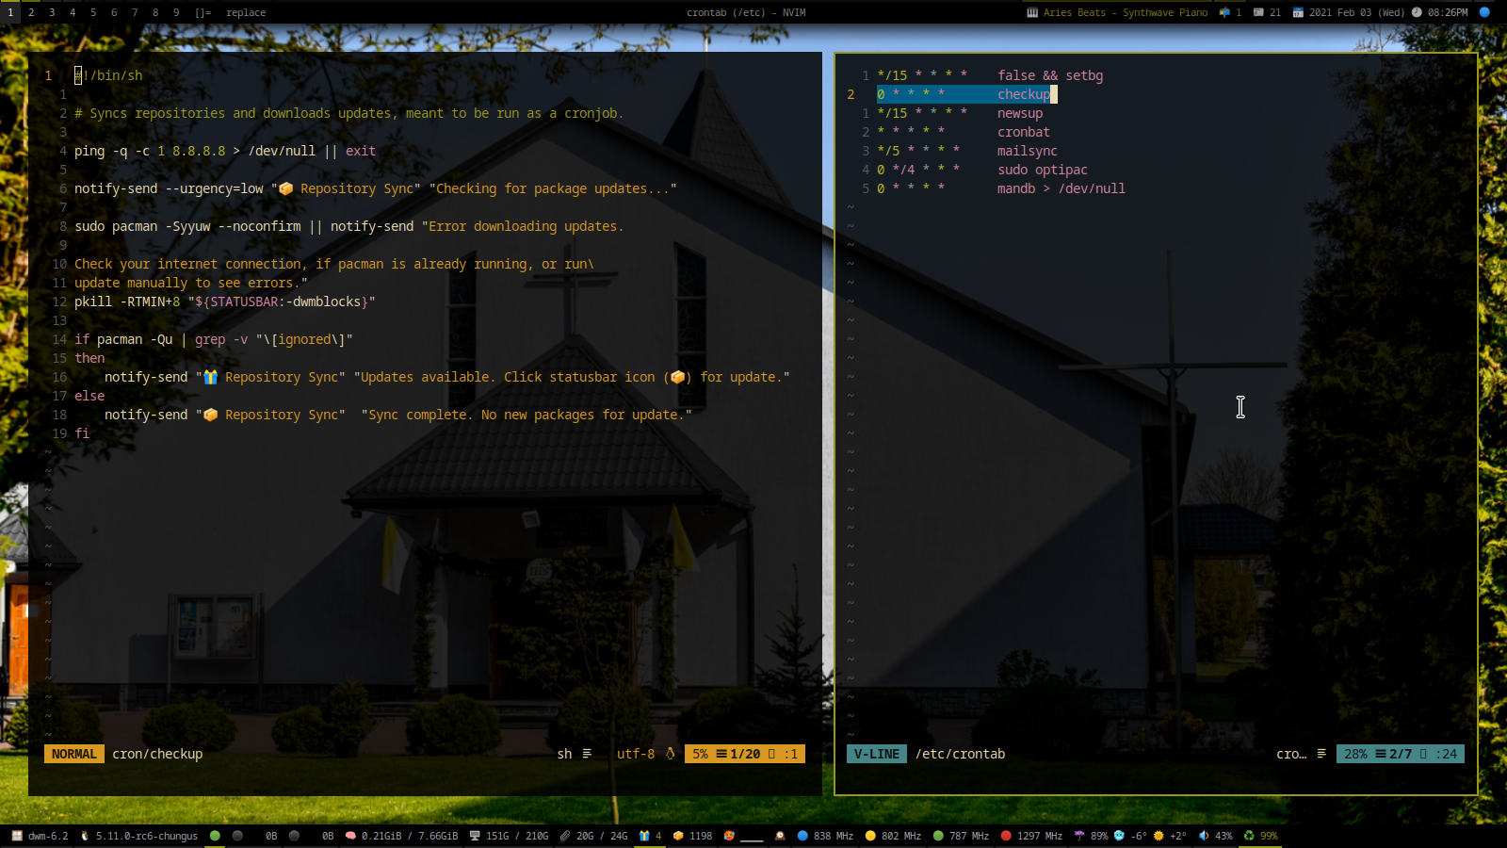Click the calendar date icon
Viewport: 1507px width, 848px height.
coord(1298,12)
